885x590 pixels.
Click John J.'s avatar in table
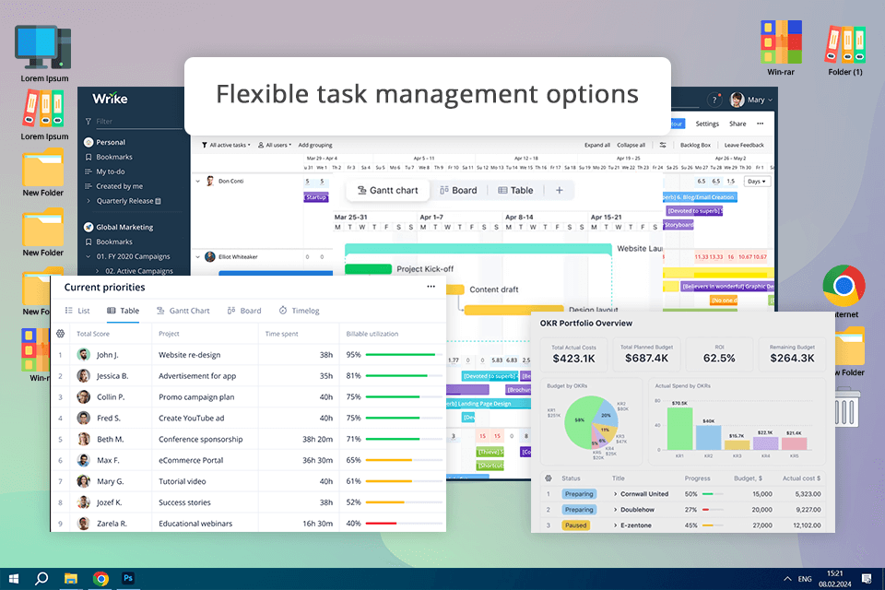point(84,355)
